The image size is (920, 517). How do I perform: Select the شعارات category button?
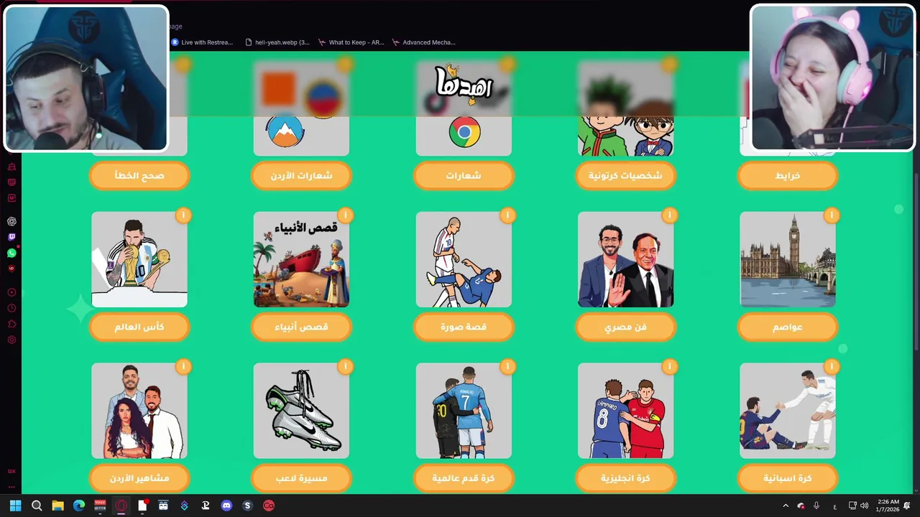pyautogui.click(x=464, y=175)
